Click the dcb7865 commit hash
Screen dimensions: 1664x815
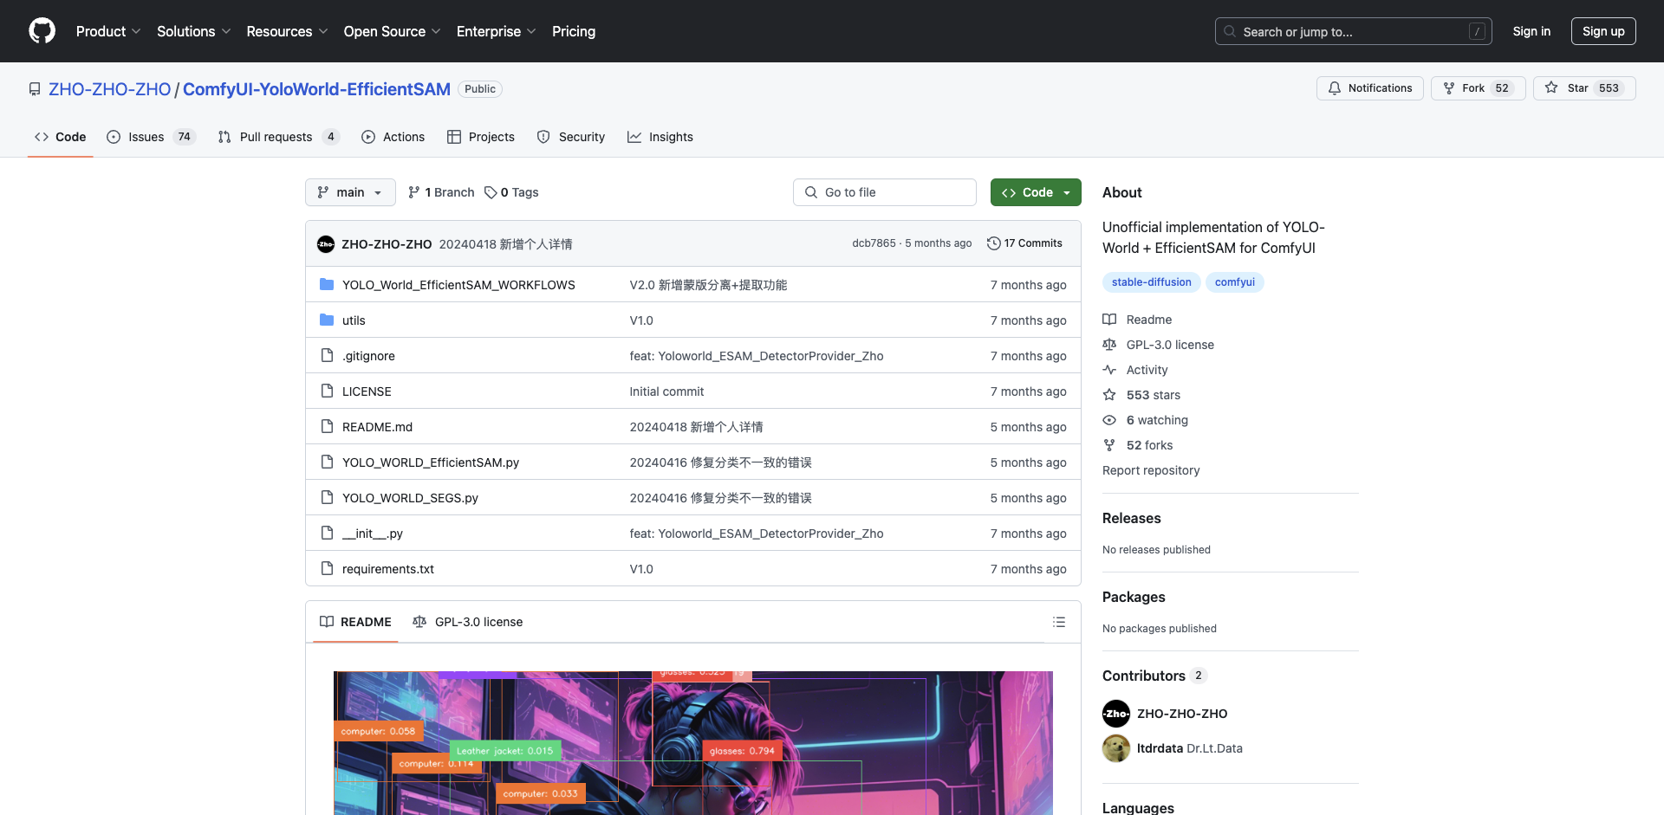point(874,243)
